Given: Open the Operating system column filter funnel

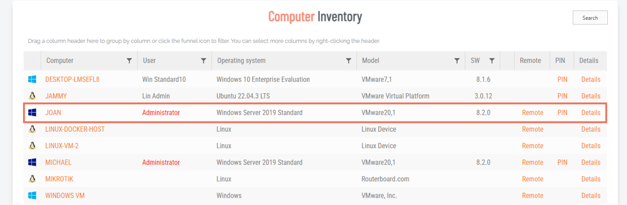Looking at the screenshot, I should coord(348,61).
